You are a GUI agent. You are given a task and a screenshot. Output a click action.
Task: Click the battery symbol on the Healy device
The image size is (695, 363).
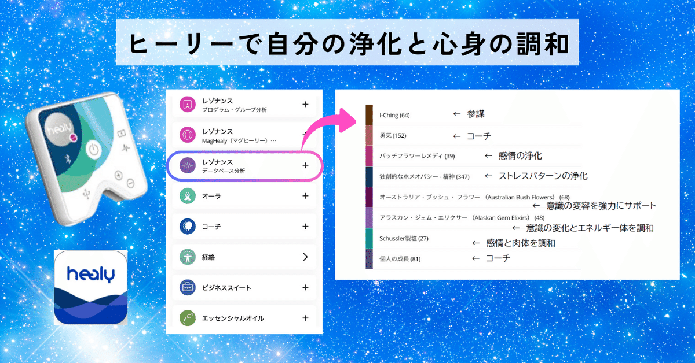tap(121, 132)
